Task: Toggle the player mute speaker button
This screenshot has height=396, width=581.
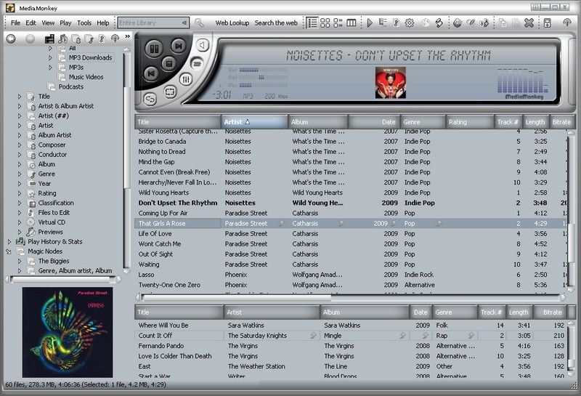Action: click(202, 47)
